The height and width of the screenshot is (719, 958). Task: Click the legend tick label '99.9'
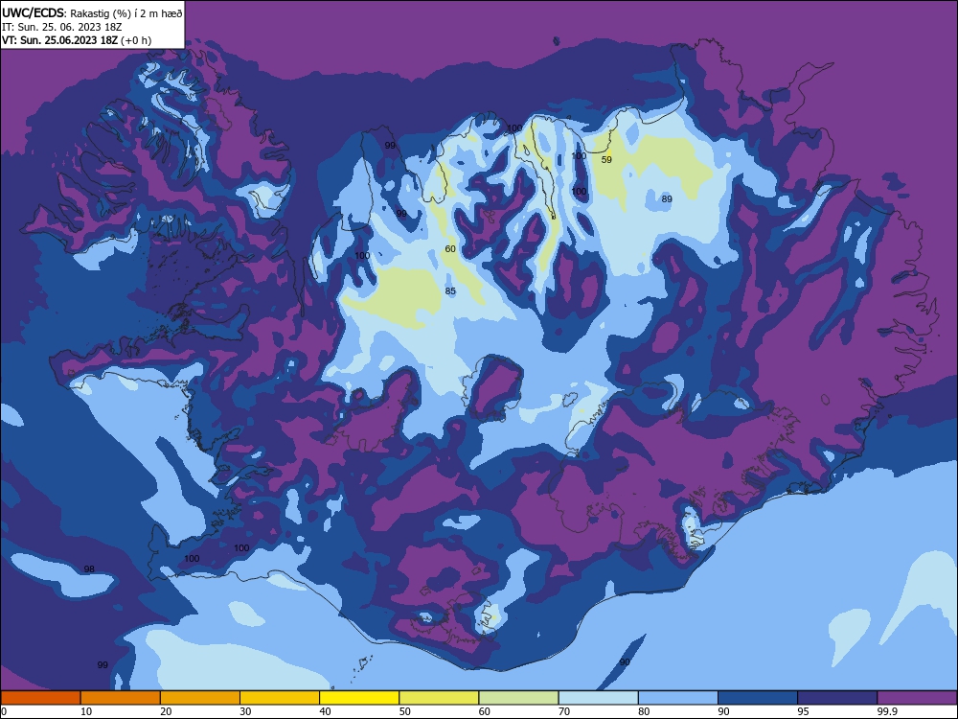[x=888, y=711]
